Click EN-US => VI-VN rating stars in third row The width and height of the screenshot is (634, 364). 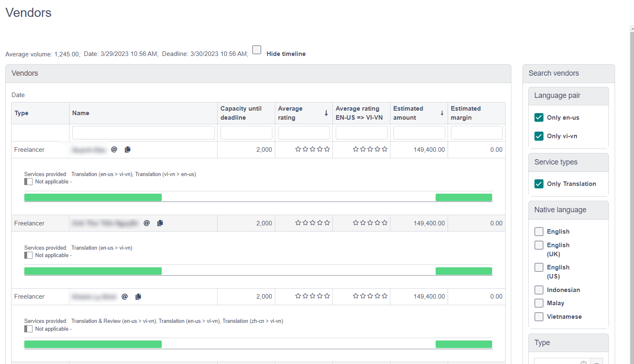[370, 296]
